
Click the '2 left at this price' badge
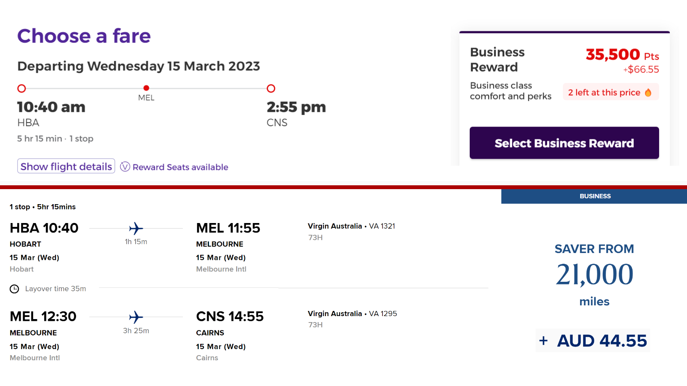[611, 92]
